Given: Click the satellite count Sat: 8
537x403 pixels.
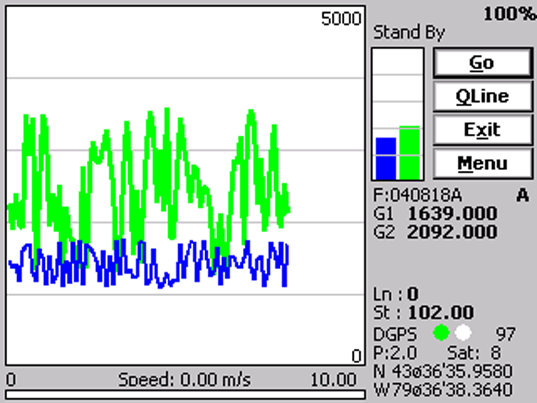Looking at the screenshot, I should click(x=474, y=352).
